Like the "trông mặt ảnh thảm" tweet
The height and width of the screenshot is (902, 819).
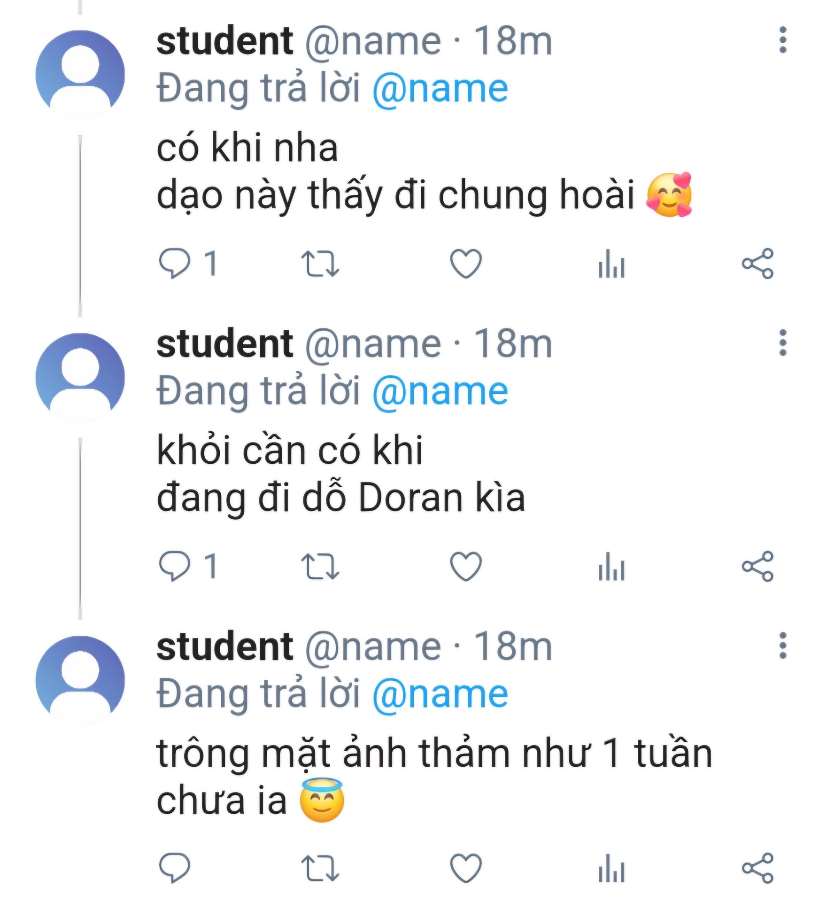pyautogui.click(x=465, y=867)
